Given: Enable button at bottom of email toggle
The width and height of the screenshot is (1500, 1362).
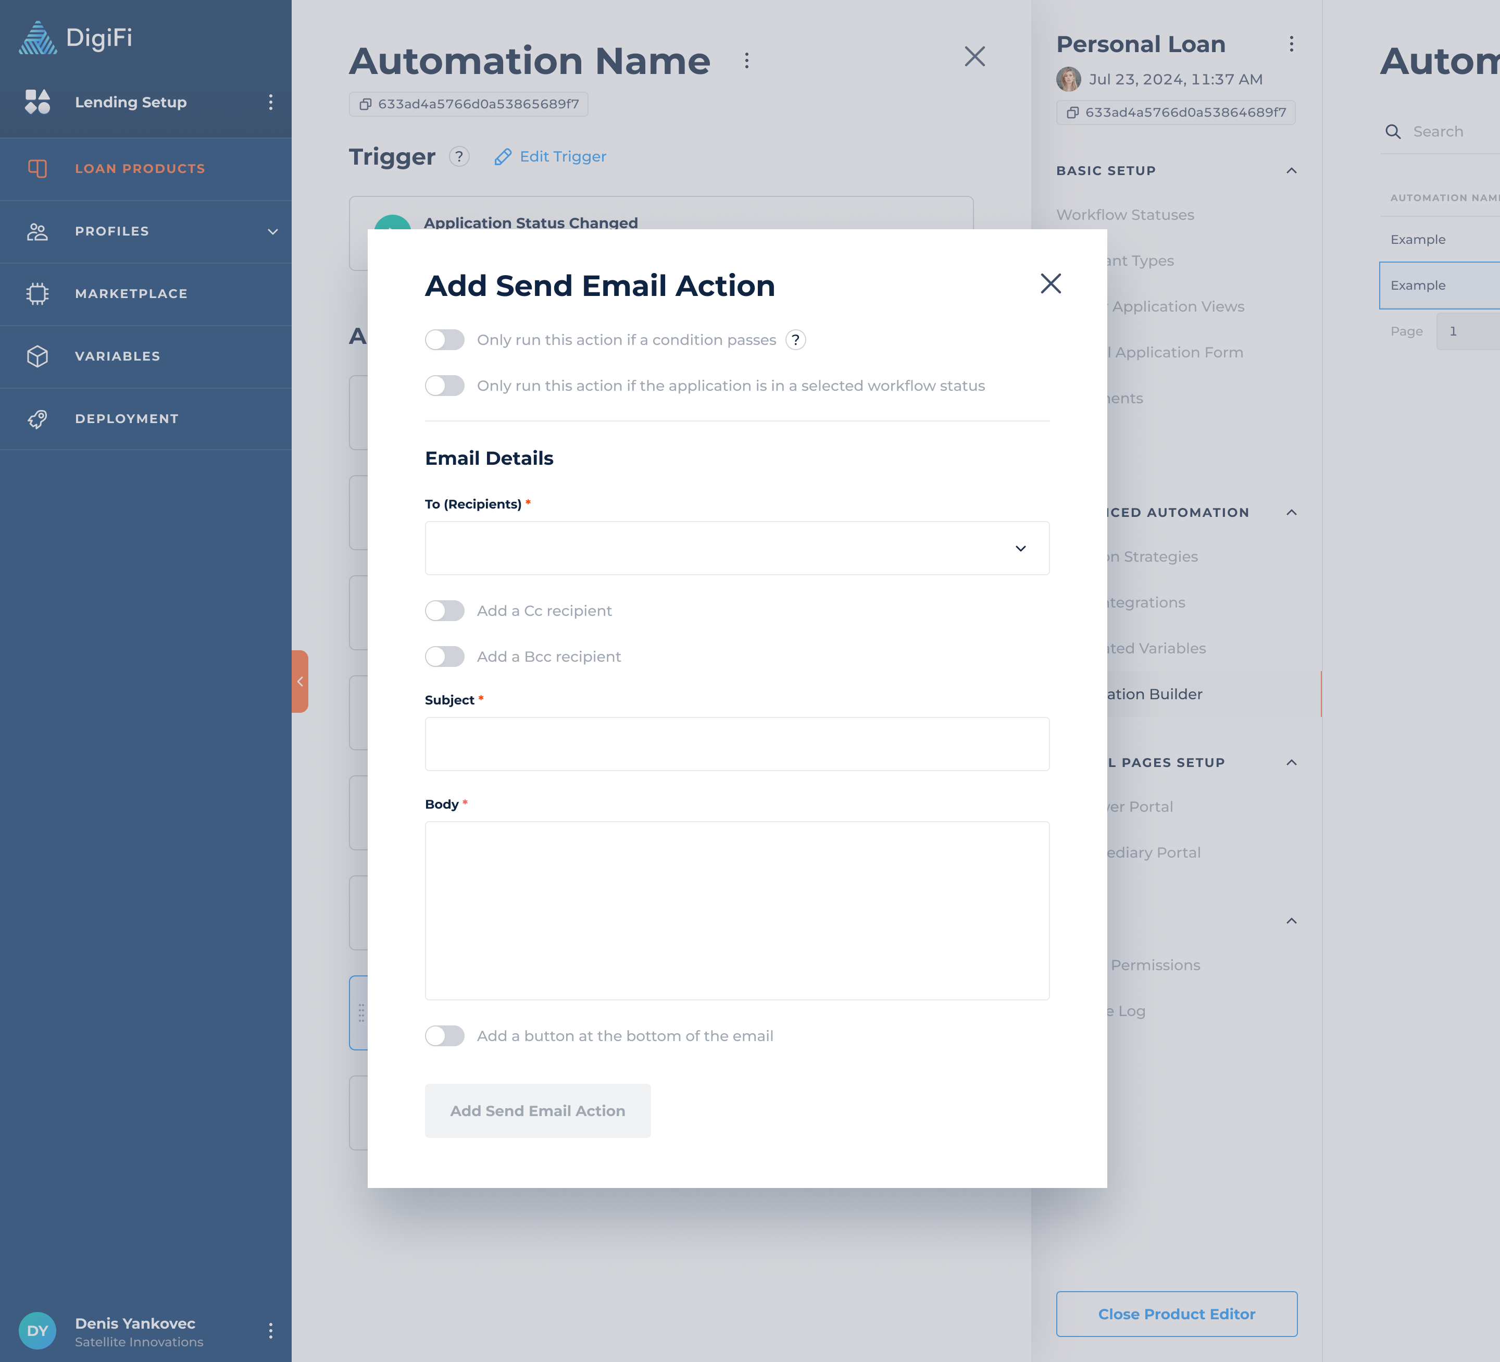Looking at the screenshot, I should click(444, 1036).
